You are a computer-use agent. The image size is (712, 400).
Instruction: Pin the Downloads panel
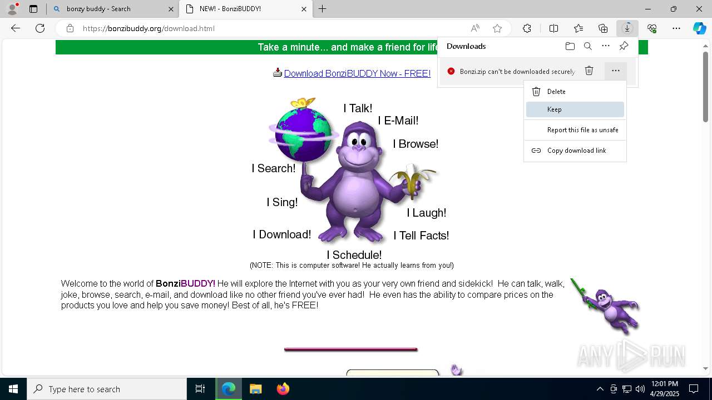tap(624, 46)
